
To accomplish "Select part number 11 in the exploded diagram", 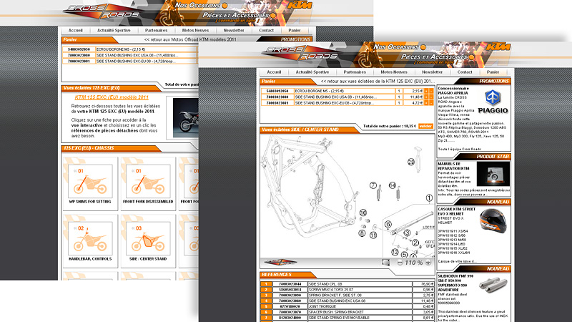I will pyautogui.click(x=373, y=235).
